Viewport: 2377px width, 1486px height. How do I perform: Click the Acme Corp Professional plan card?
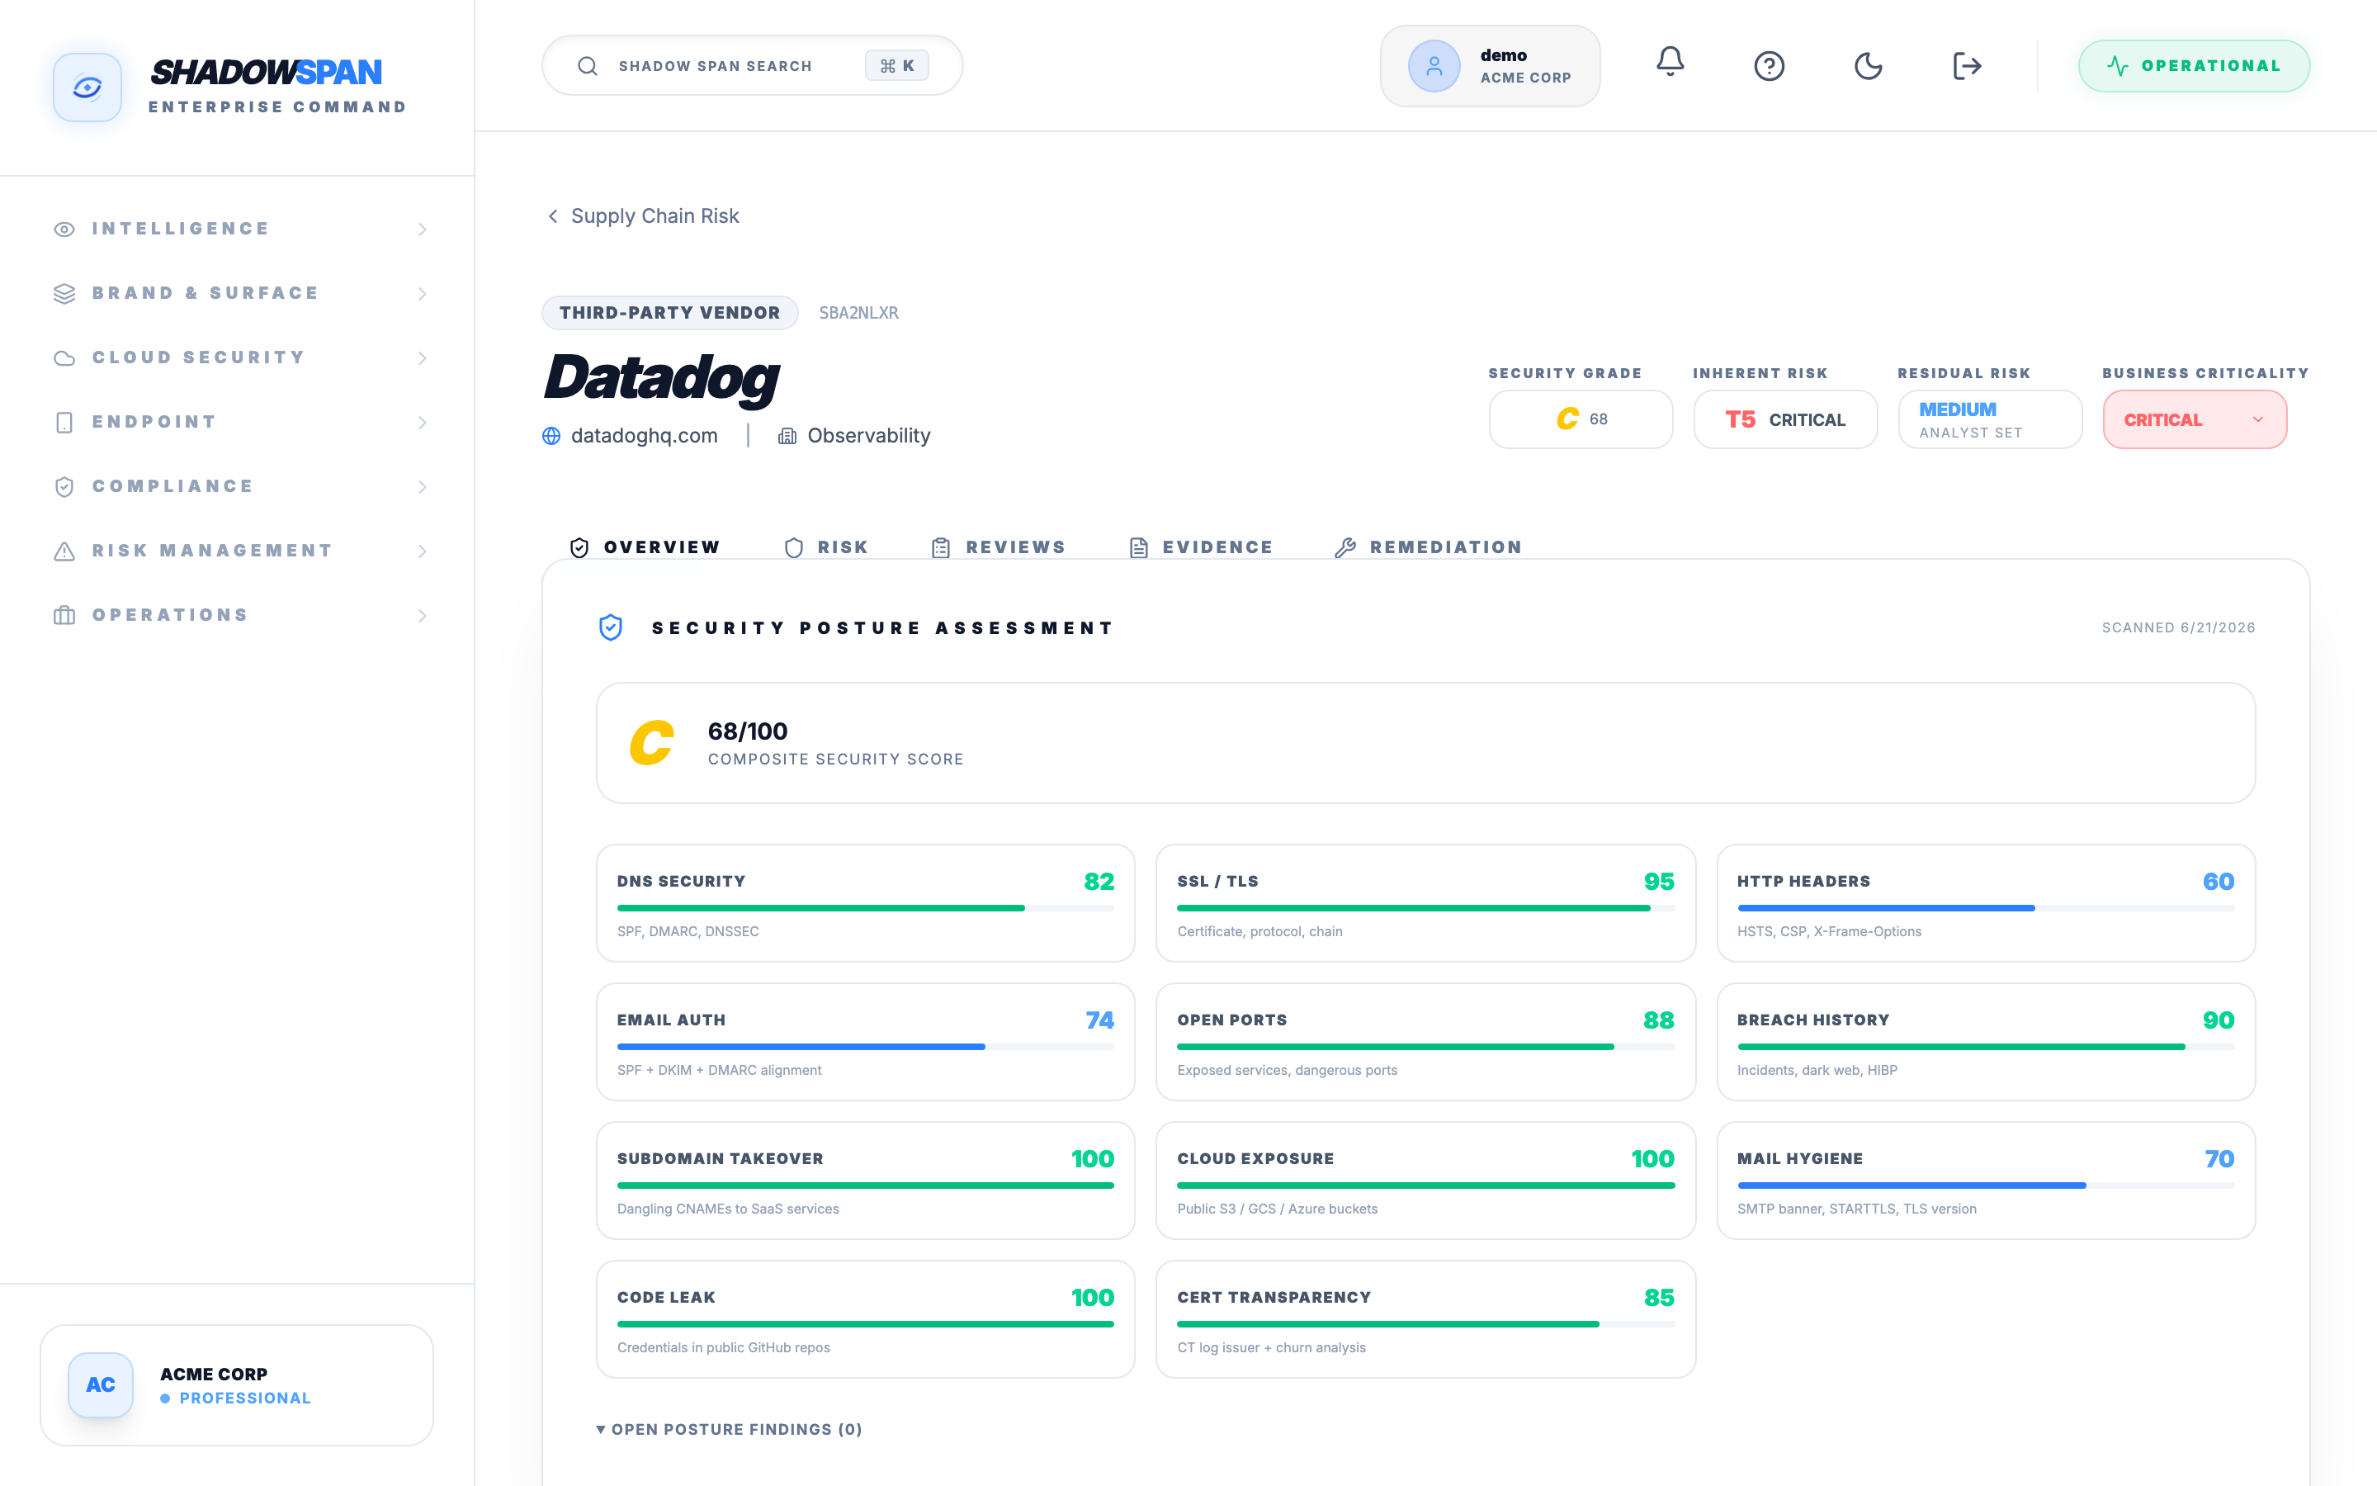pyautogui.click(x=237, y=1384)
